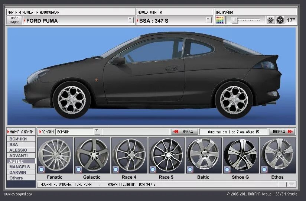Zoom the Fanatic wheel with magnifier icon

click(x=41, y=169)
